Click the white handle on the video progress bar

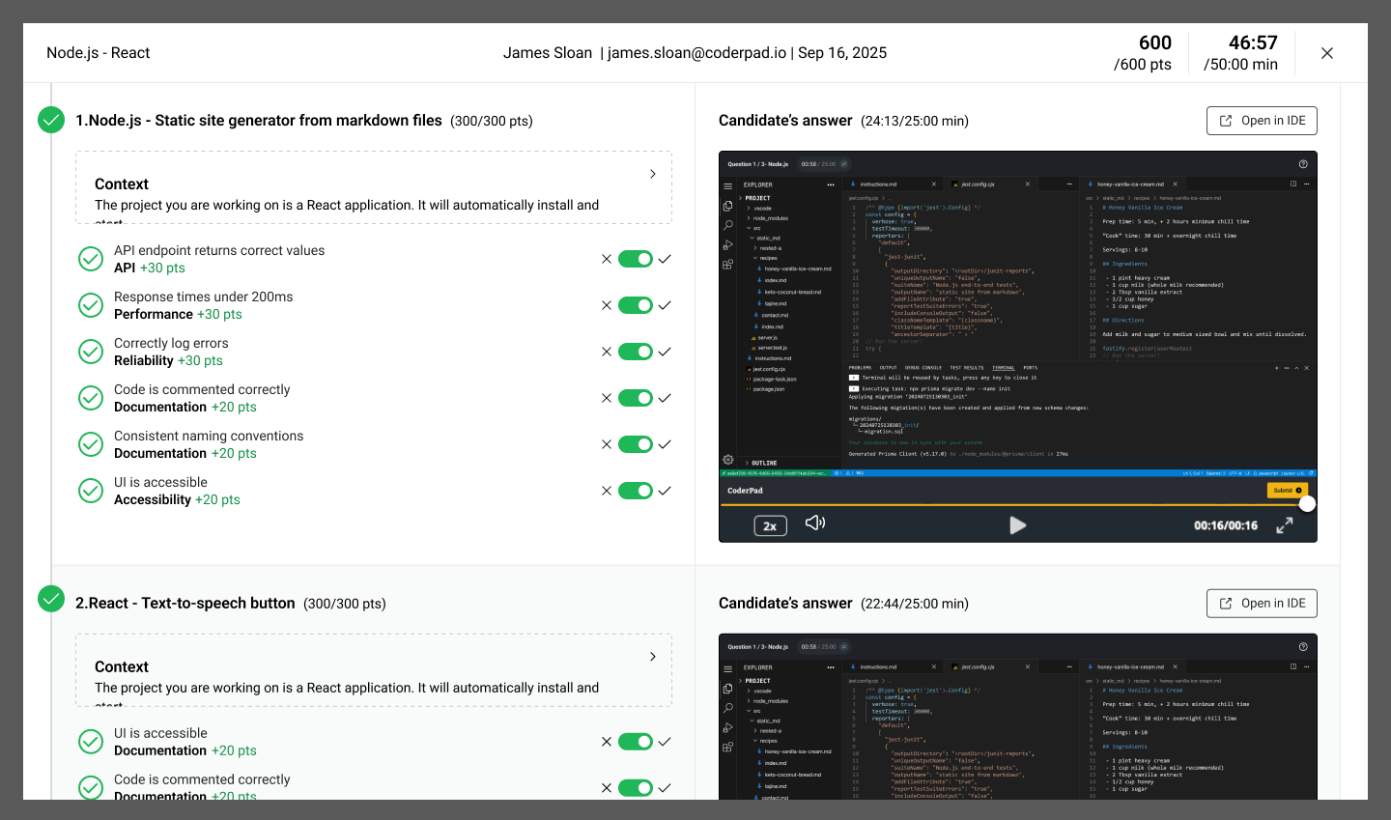click(1307, 504)
